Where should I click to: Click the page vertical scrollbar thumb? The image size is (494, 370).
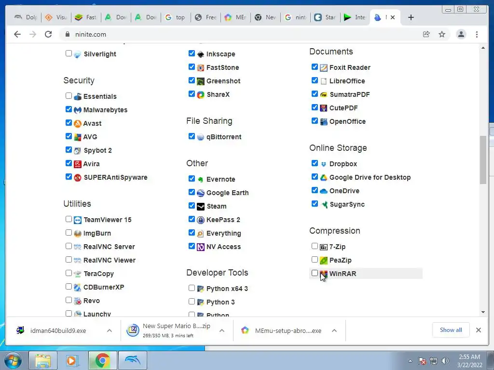[483, 160]
